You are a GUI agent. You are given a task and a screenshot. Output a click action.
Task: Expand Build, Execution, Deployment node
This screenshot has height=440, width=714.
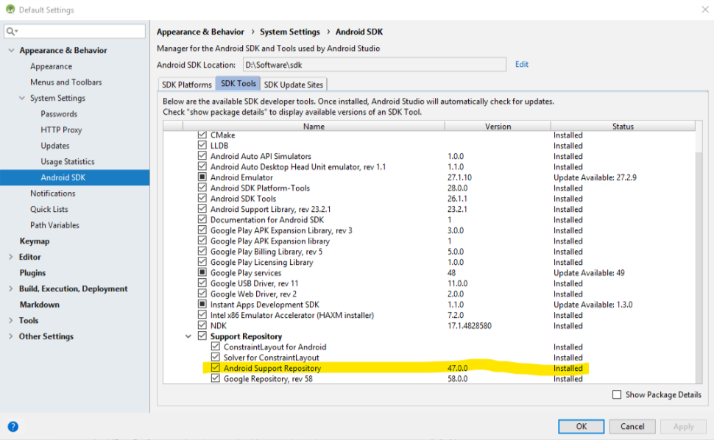[x=11, y=288]
